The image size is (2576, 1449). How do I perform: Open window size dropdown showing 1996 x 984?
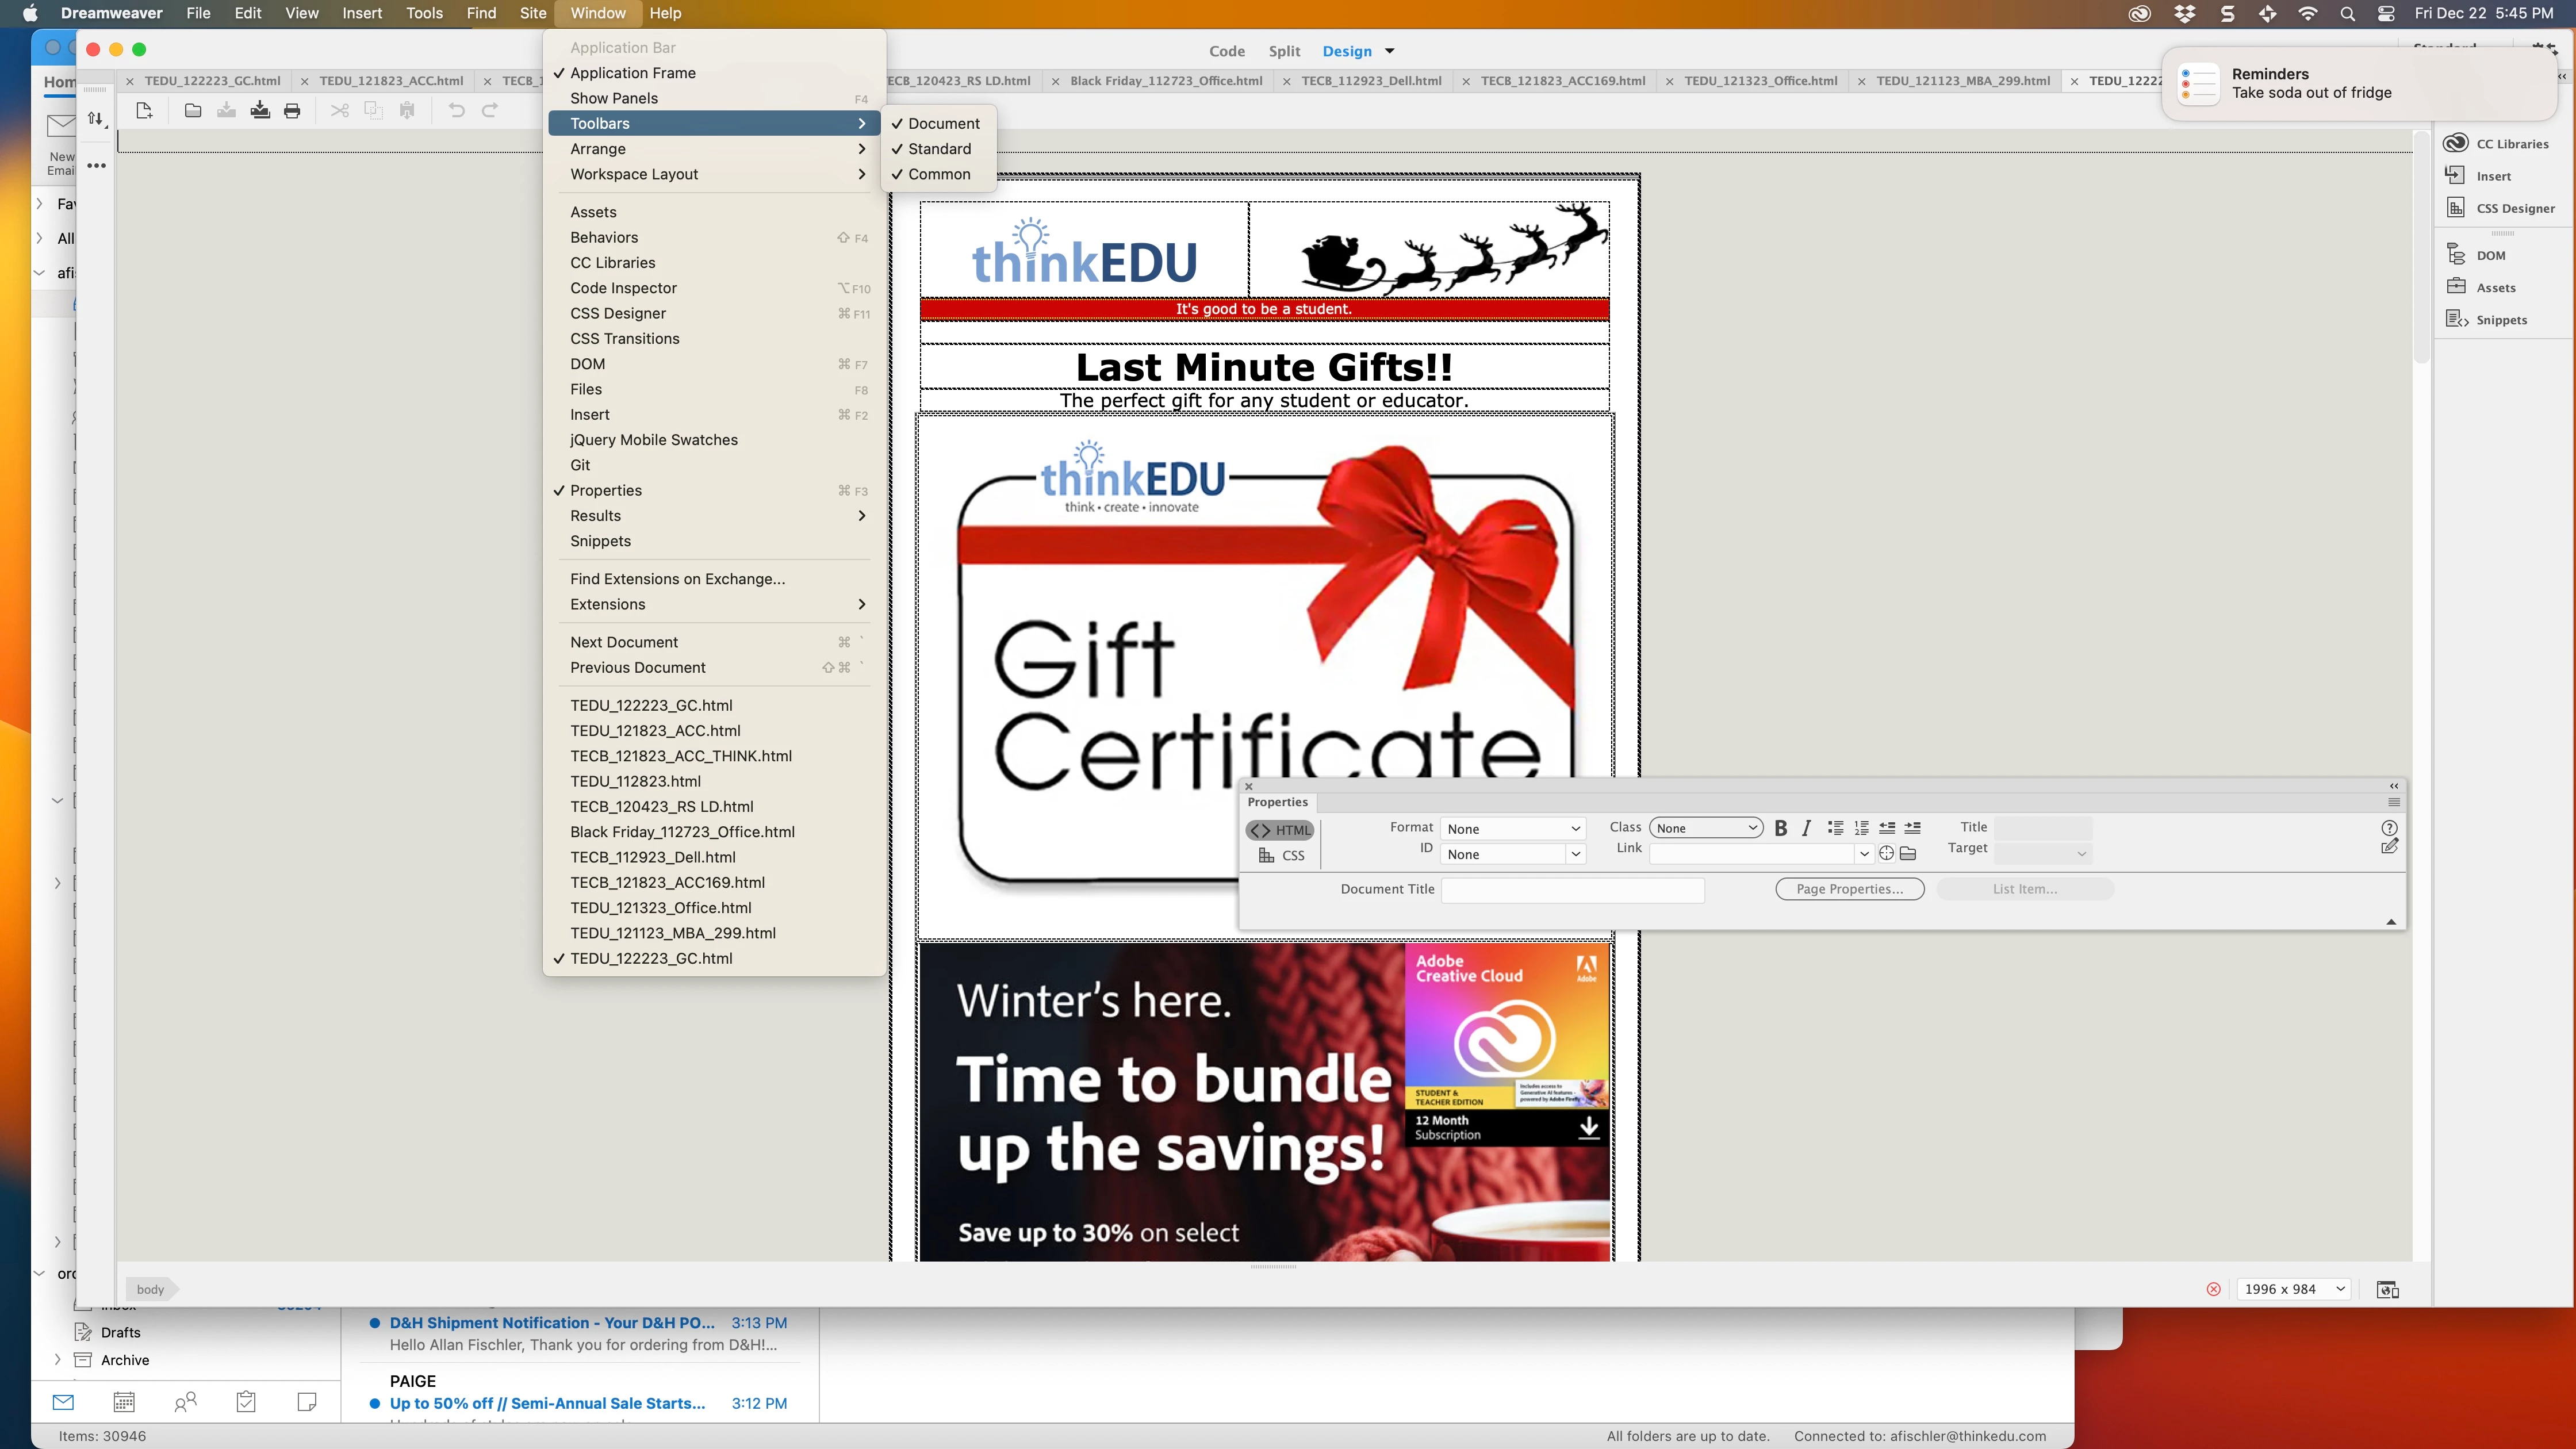[x=2294, y=1289]
